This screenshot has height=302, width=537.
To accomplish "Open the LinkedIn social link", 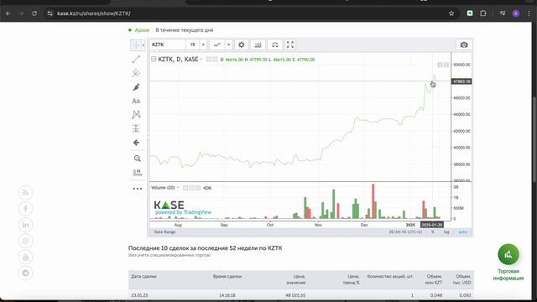I will (x=25, y=225).
